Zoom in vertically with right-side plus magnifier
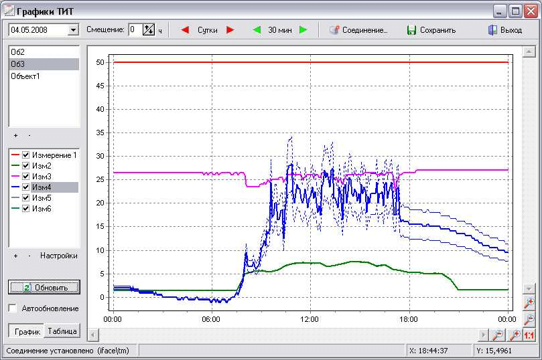This screenshot has height=360, width=542. point(529,304)
